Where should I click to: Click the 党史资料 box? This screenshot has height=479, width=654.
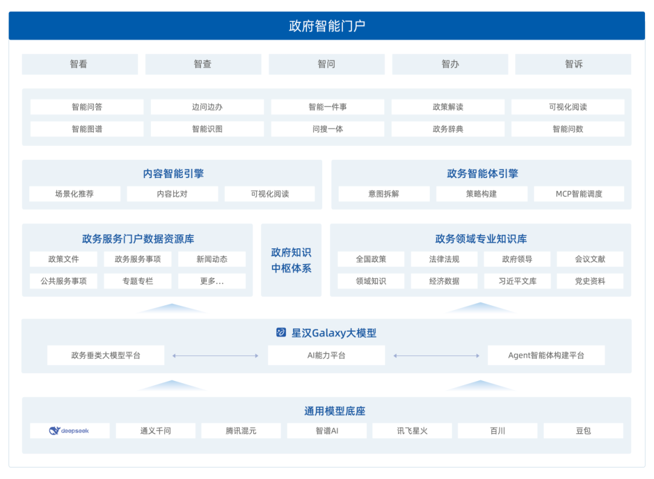[590, 281]
